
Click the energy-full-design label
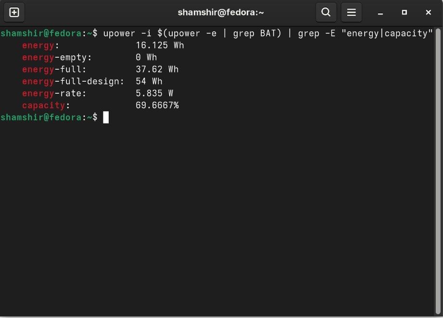(73, 82)
